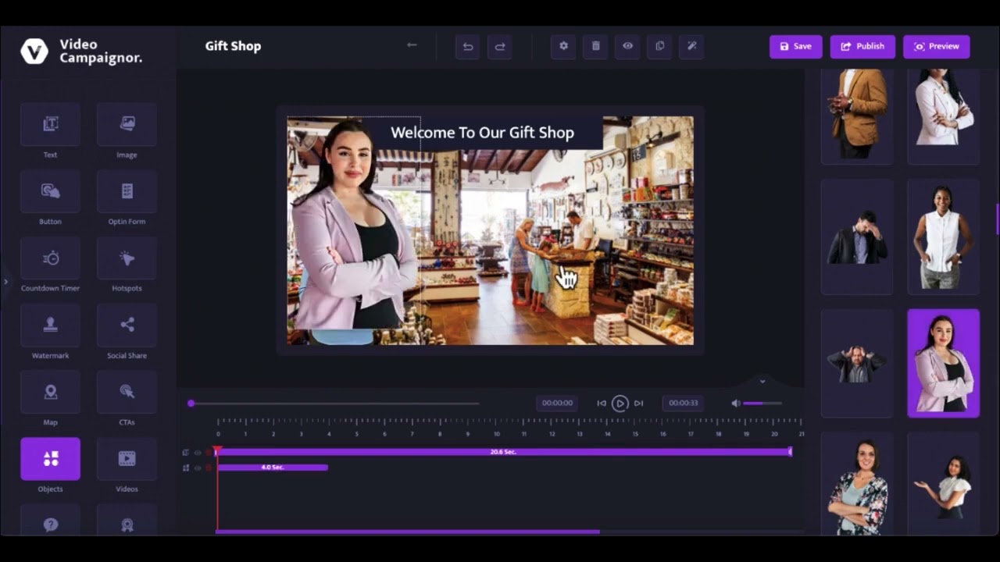The height and width of the screenshot is (562, 1000).
Task: Click the Video Campaignor logo
Action: point(81,52)
